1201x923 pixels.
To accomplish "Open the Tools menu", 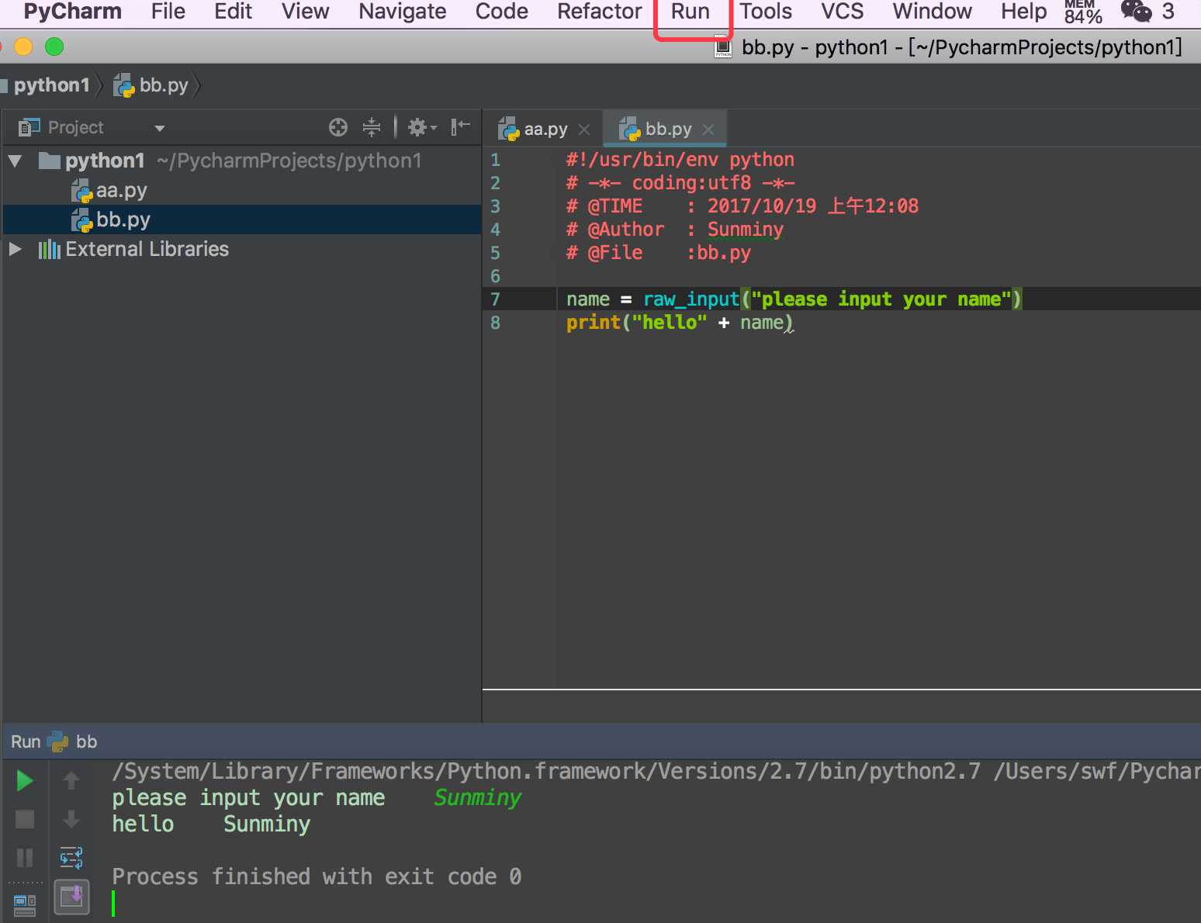I will click(765, 12).
